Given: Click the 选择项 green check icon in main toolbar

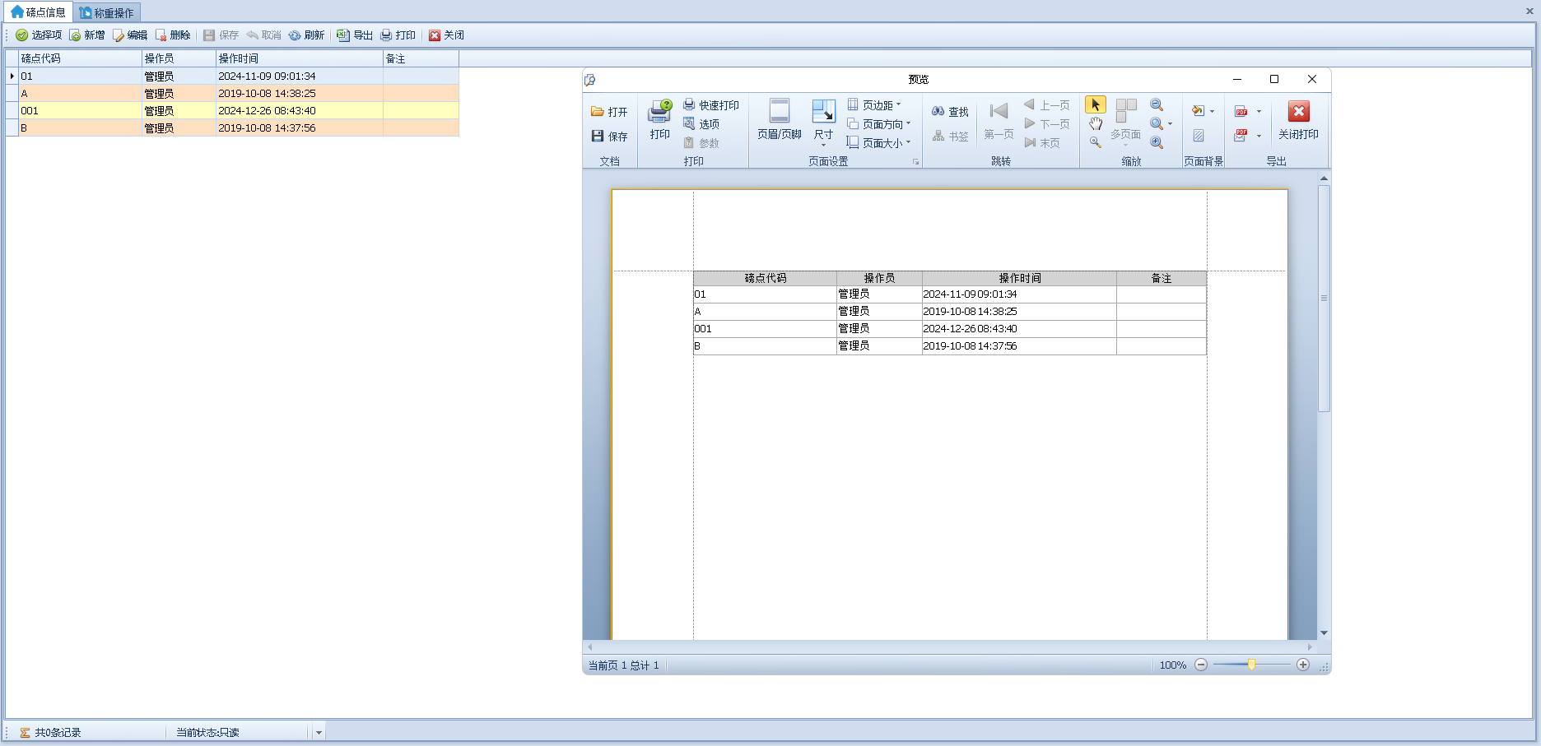Looking at the screenshot, I should click(22, 35).
